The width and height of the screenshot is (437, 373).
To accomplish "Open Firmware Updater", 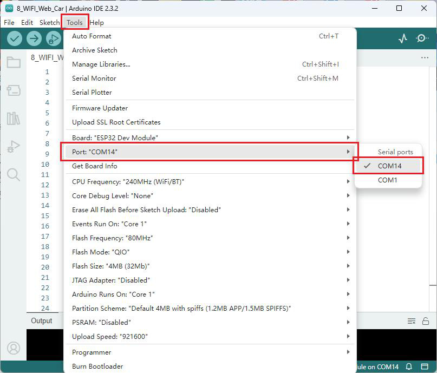I will 210,108.
